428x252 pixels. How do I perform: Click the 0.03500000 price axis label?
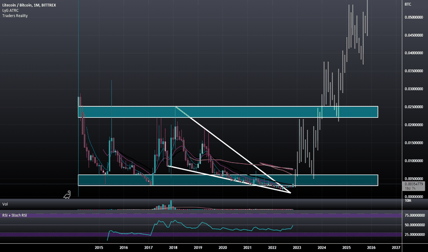(x=414, y=71)
